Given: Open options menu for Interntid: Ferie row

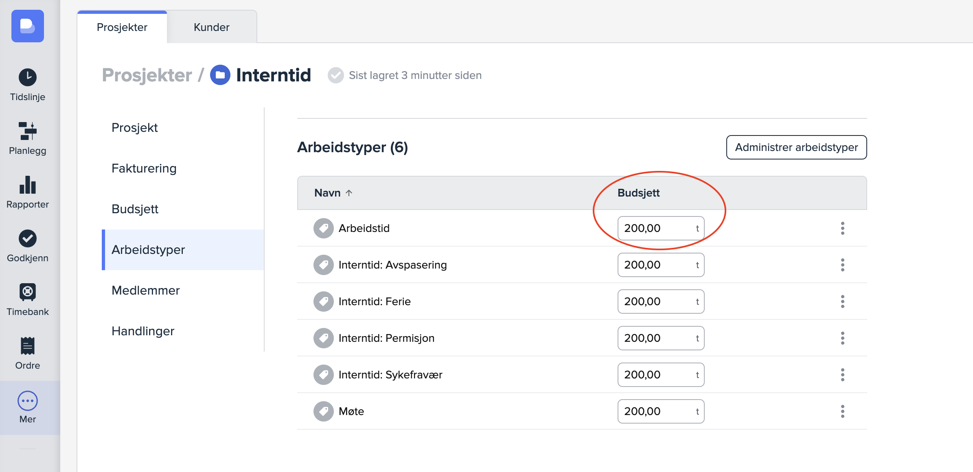Looking at the screenshot, I should 842,302.
